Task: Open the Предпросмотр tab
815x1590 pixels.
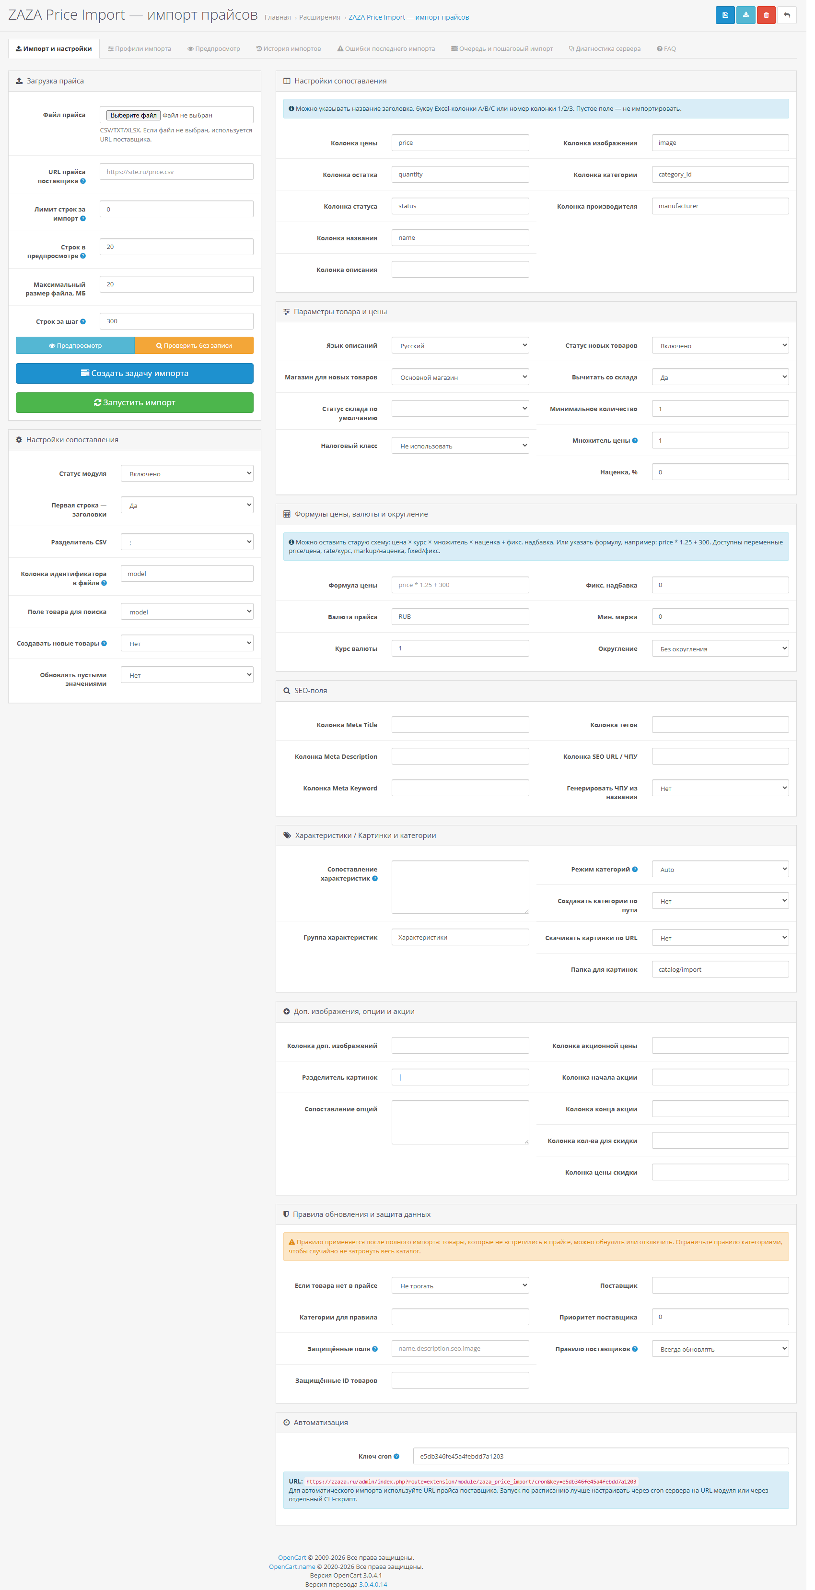Action: click(x=213, y=49)
